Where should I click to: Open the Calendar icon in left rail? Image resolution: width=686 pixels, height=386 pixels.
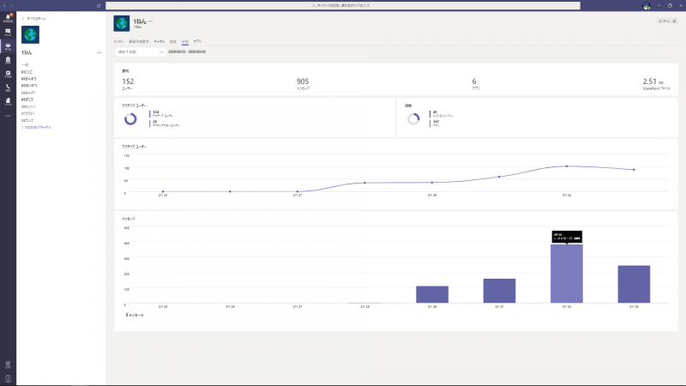pos(8,74)
